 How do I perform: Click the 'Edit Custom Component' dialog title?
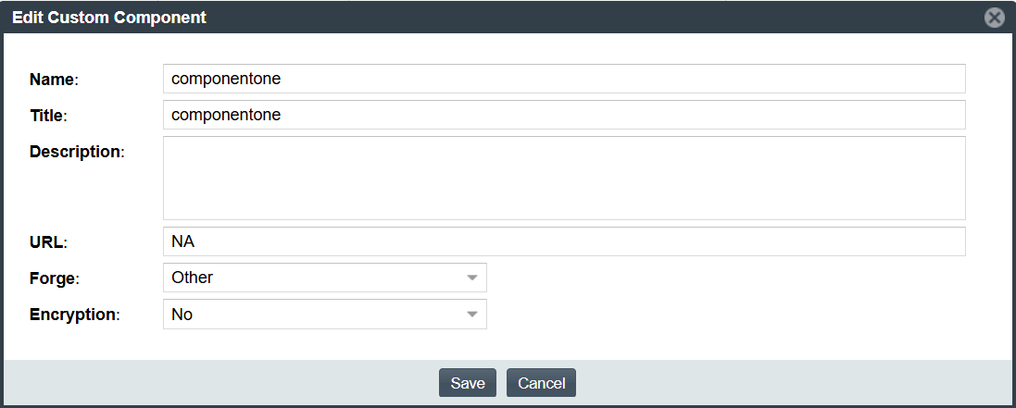point(109,18)
